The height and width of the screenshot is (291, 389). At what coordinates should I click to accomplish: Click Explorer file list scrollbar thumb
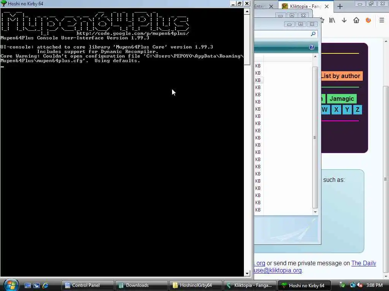coord(315,137)
